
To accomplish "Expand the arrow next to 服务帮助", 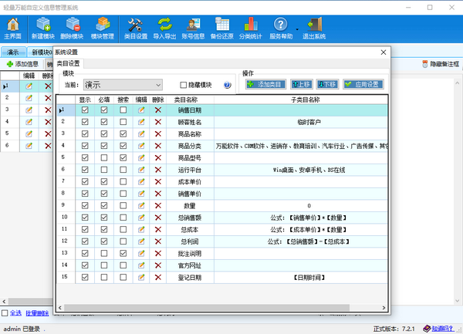I will pyautogui.click(x=297, y=29).
